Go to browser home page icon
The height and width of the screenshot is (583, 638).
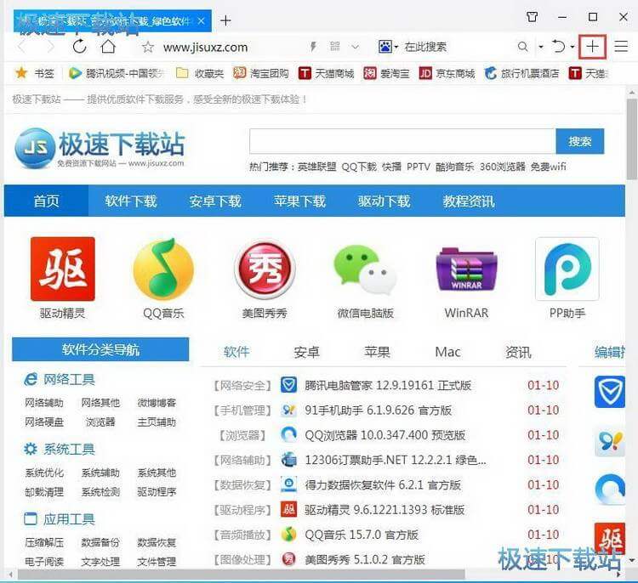tap(108, 47)
